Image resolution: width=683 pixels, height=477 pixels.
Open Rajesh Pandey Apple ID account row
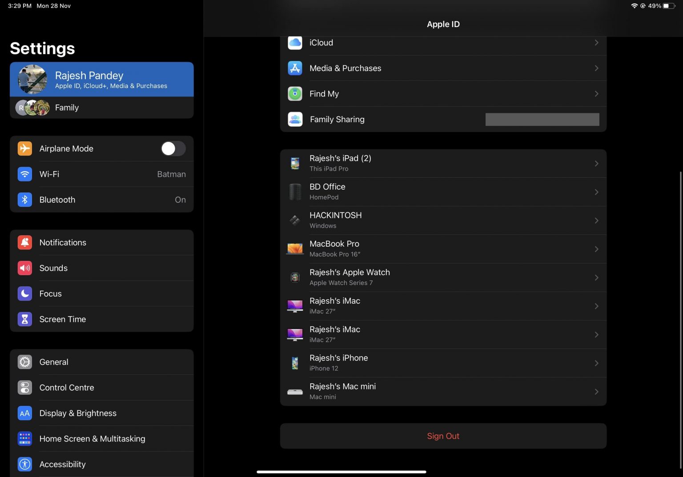tap(102, 80)
